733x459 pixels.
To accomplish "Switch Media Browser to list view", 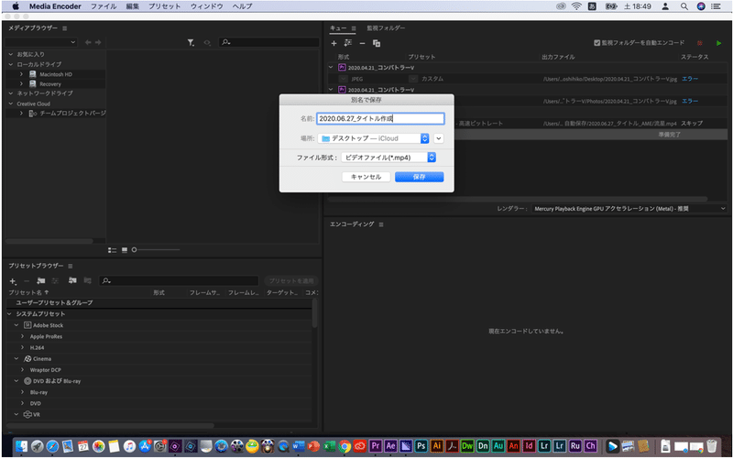I will pos(112,250).
